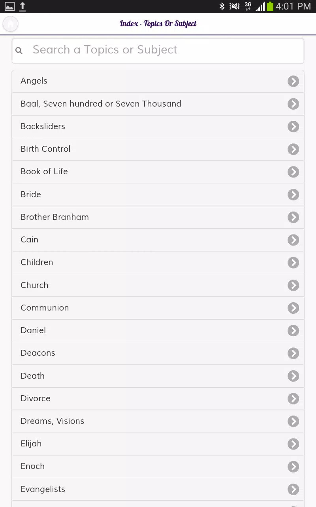316x507 pixels.
Task: Tap the 3G signal icon
Action: [248, 6]
